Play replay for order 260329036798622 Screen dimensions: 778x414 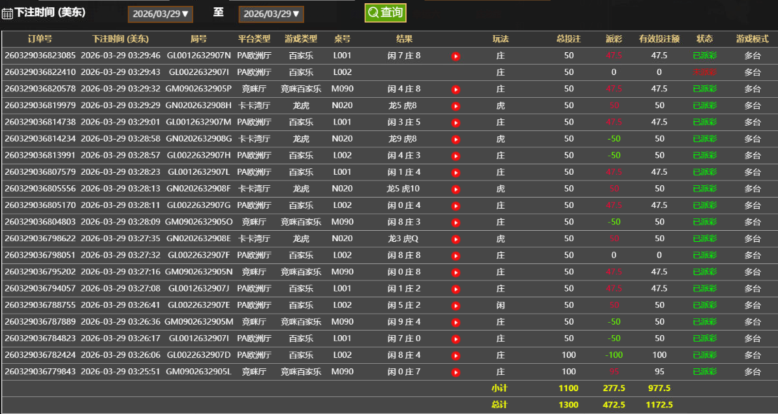click(456, 239)
